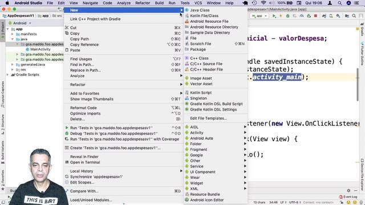Expand the Widget submenu

[x=245, y=183]
